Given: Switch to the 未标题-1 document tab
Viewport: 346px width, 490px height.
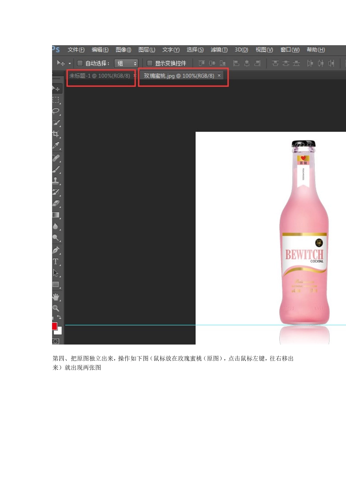Looking at the screenshot, I should pyautogui.click(x=99, y=76).
